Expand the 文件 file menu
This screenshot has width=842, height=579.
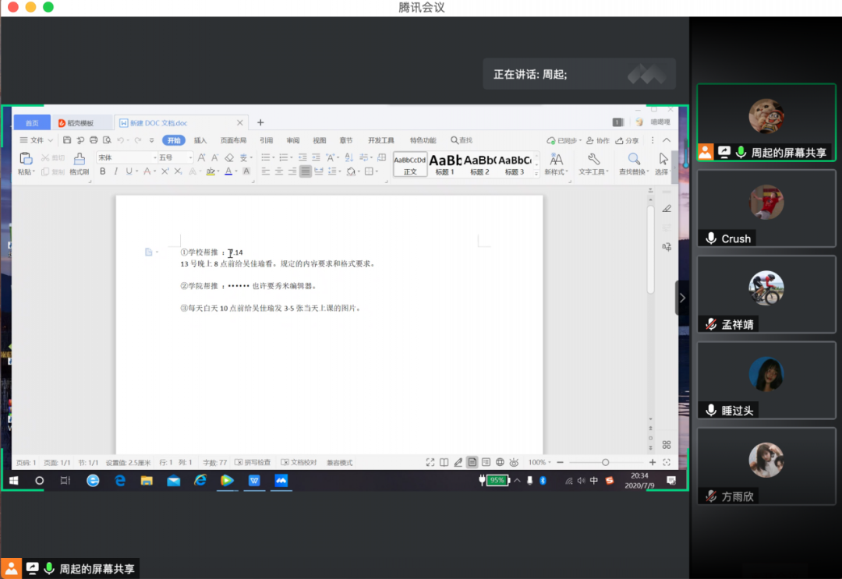(x=37, y=140)
